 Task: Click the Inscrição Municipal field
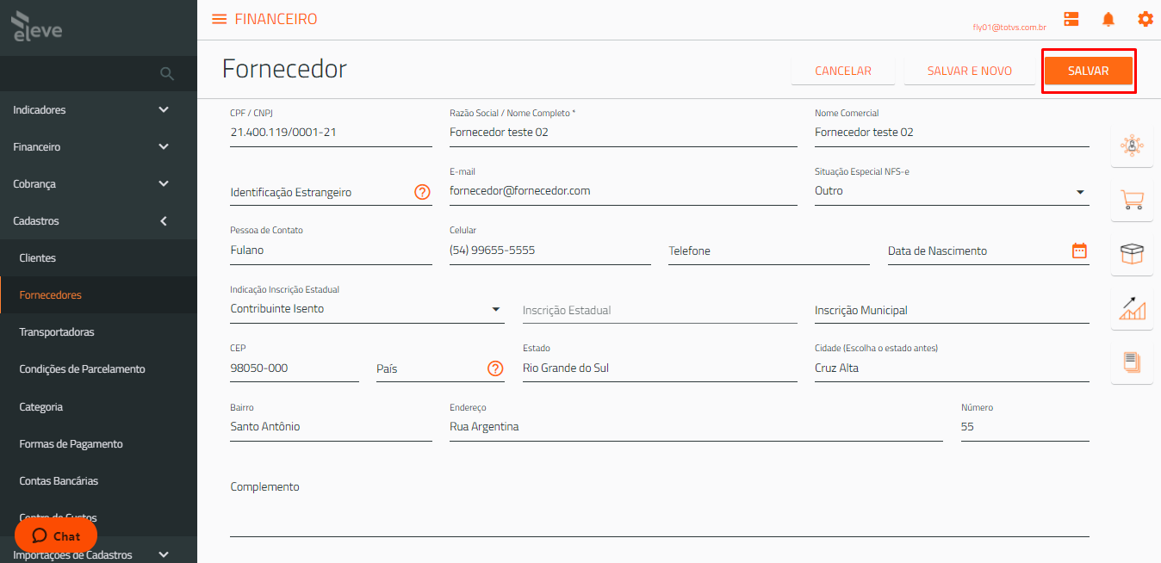(952, 310)
